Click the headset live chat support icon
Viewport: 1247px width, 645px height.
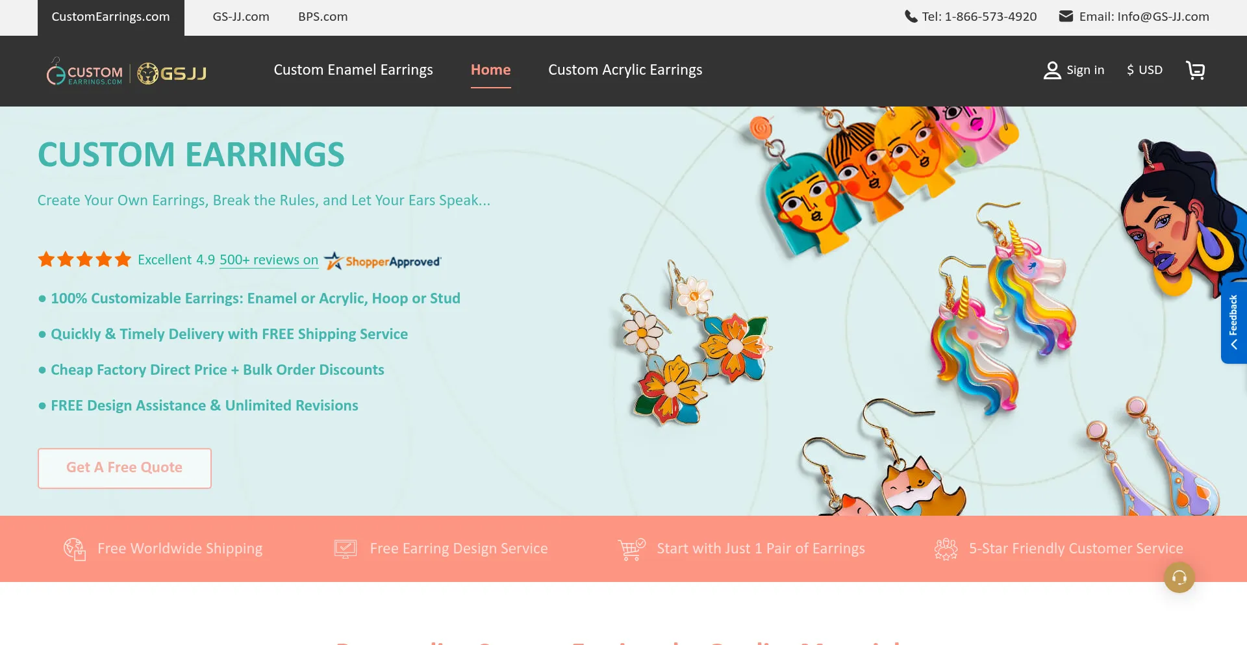coord(1179,577)
